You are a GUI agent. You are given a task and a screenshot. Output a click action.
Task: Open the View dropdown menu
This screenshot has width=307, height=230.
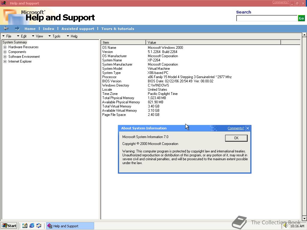[x=37, y=36]
